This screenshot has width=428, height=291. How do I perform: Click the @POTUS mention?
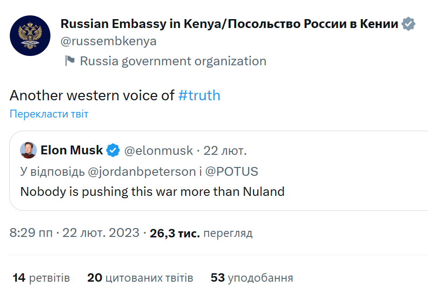coord(232,171)
